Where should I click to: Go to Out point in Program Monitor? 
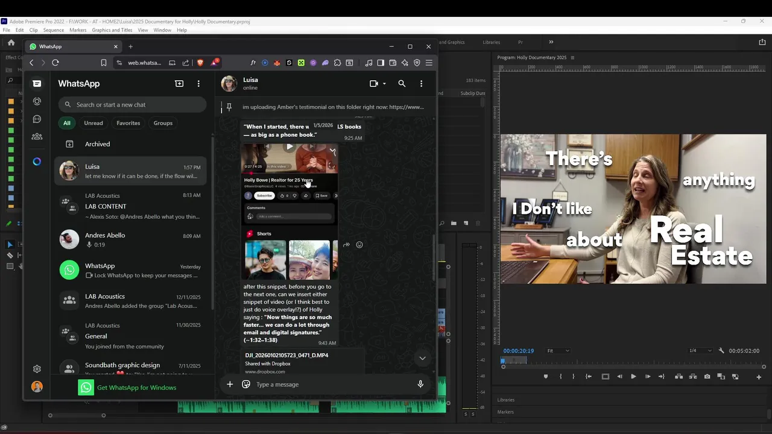(x=662, y=377)
